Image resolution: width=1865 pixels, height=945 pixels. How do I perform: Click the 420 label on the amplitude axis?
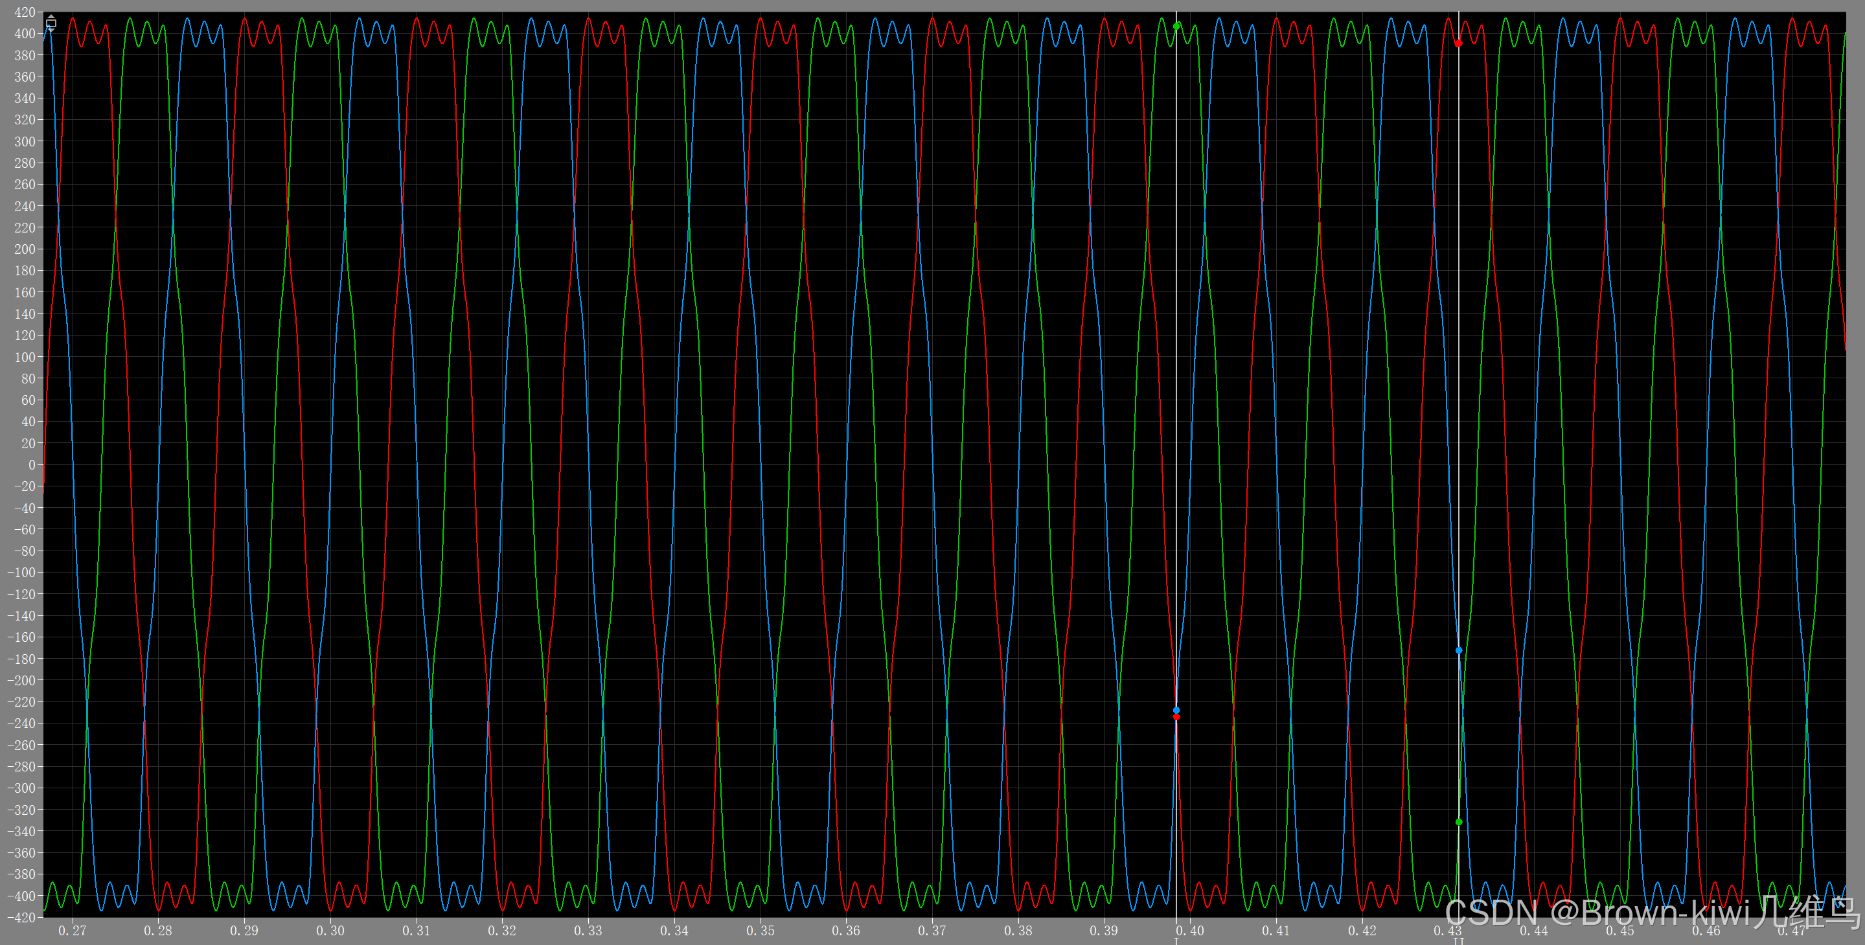click(x=24, y=12)
